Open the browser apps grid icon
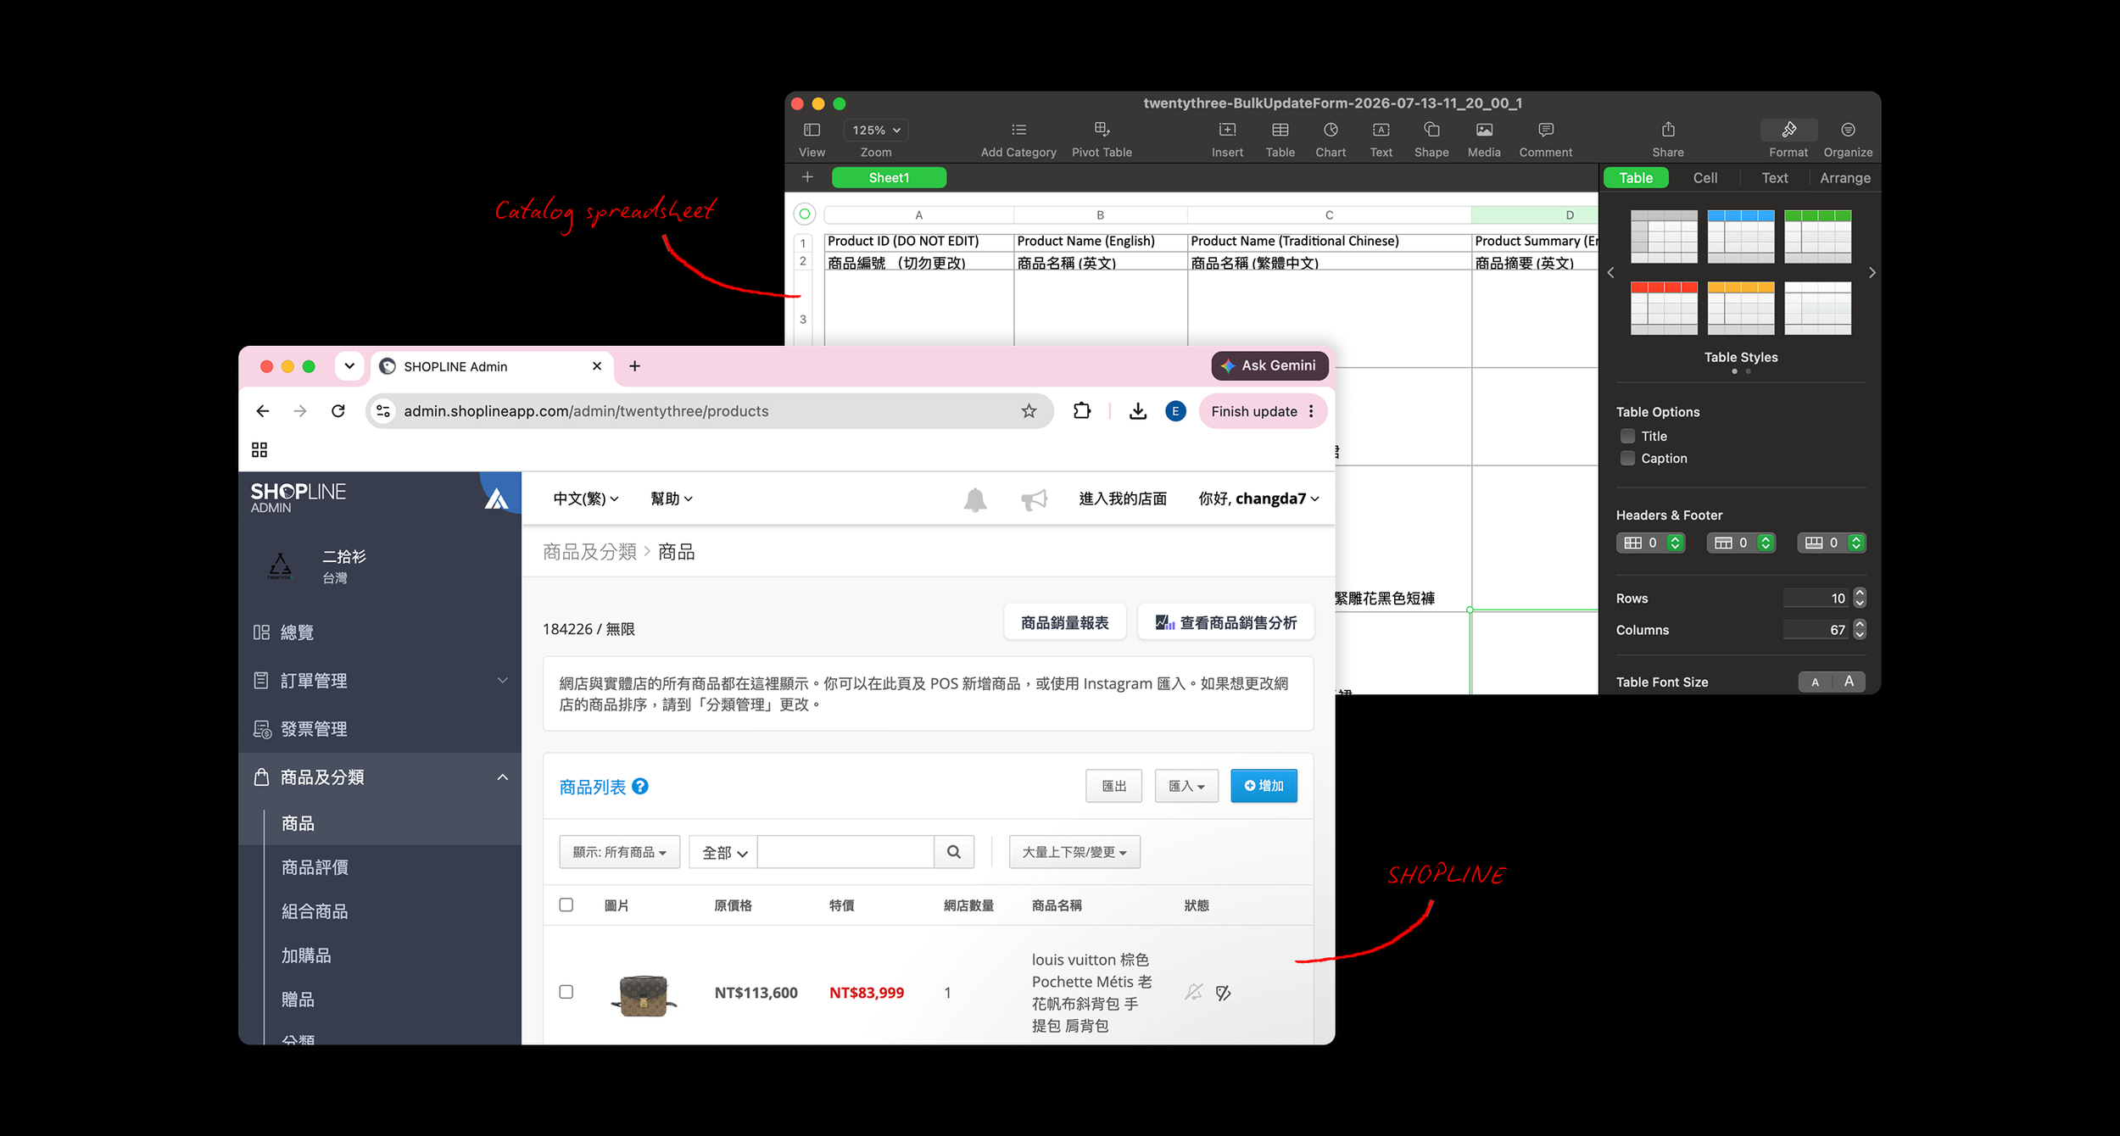 (x=259, y=449)
